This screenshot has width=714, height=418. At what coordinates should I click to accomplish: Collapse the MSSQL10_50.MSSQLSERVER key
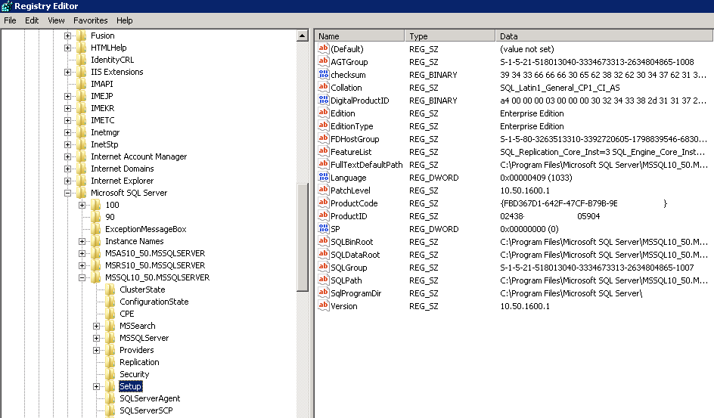82,277
